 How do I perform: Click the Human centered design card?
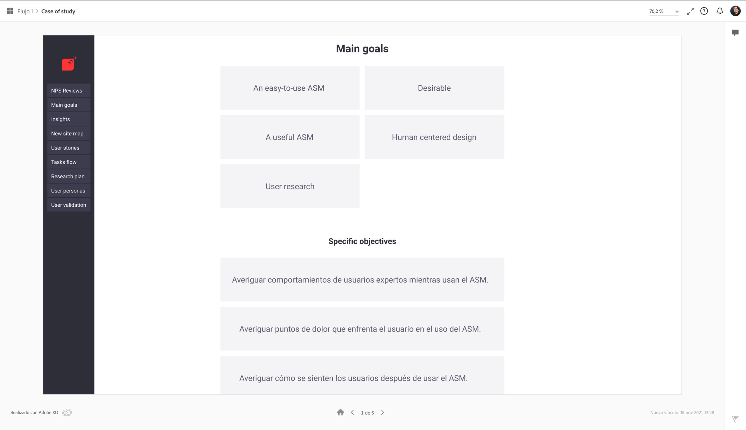(x=434, y=137)
